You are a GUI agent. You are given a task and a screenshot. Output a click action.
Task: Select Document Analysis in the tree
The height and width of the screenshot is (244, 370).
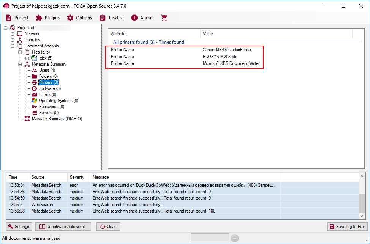pyautogui.click(x=41, y=46)
